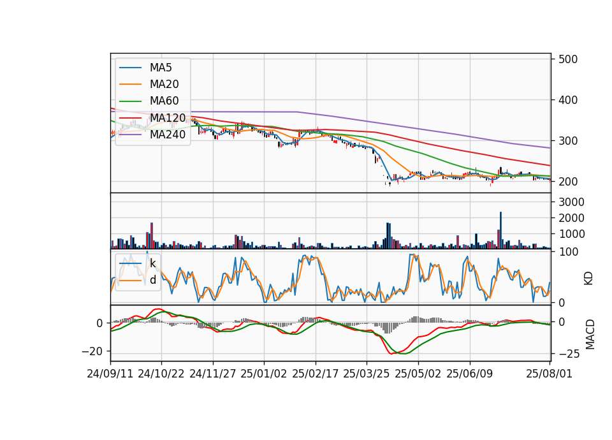Click the blue MA5 legend line swatch

[x=130, y=68]
